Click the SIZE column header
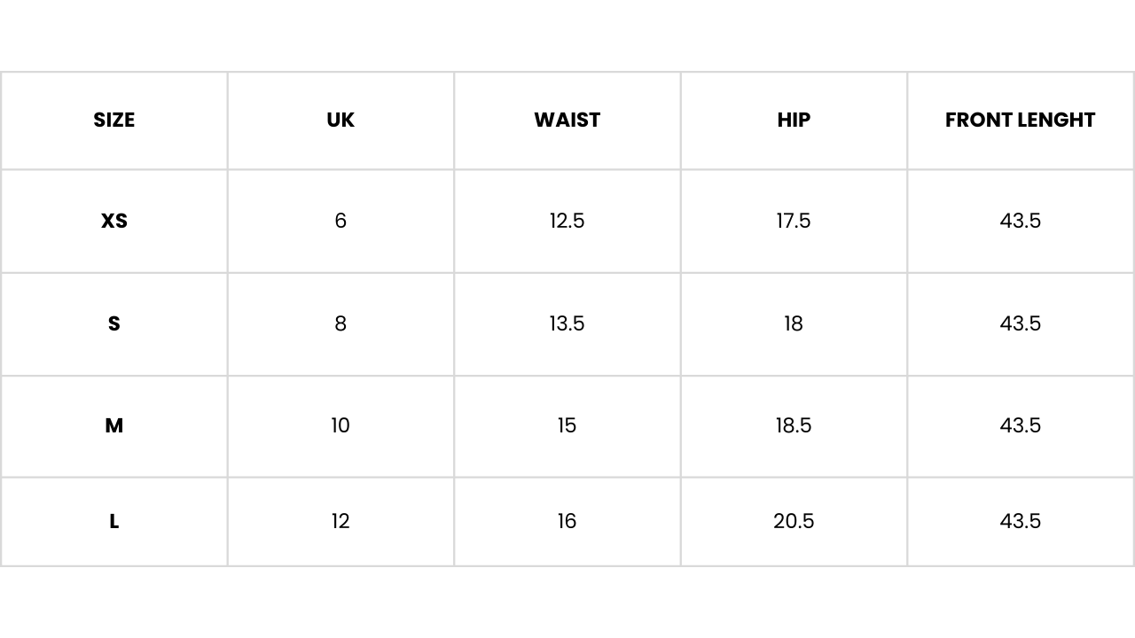This screenshot has height=638, width=1135. 113,120
